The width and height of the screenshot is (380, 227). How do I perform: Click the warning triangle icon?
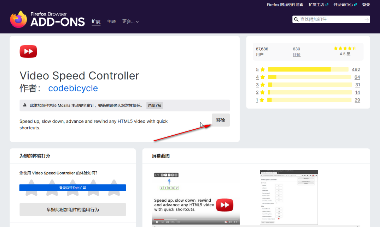(25, 105)
